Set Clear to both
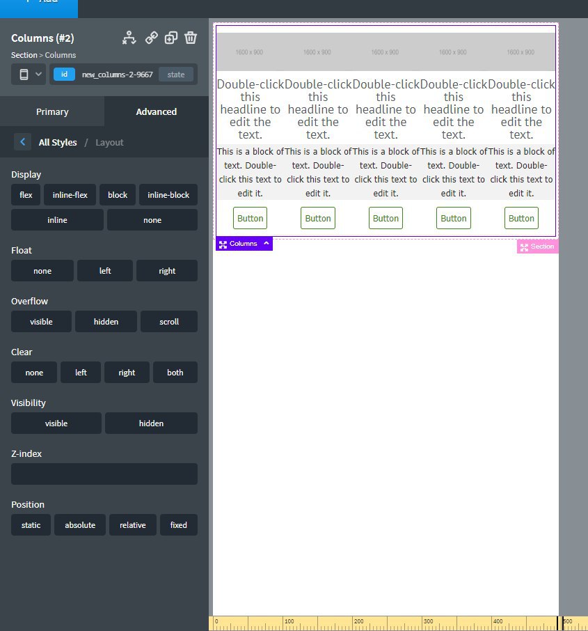Image resolution: width=588 pixels, height=631 pixels. pyautogui.click(x=175, y=372)
